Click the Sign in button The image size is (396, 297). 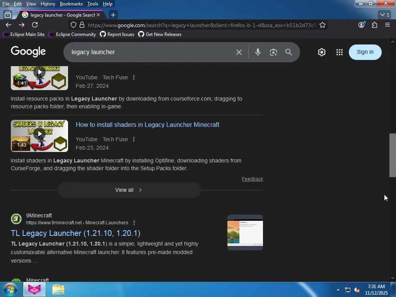(365, 52)
